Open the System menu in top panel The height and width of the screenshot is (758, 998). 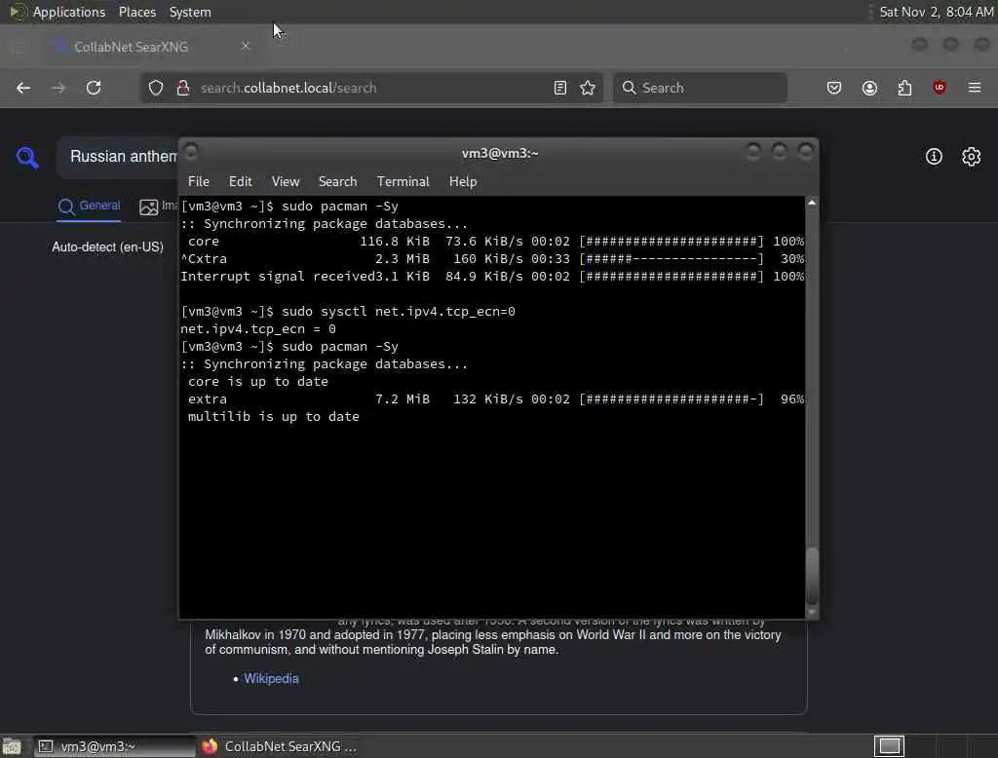point(190,12)
